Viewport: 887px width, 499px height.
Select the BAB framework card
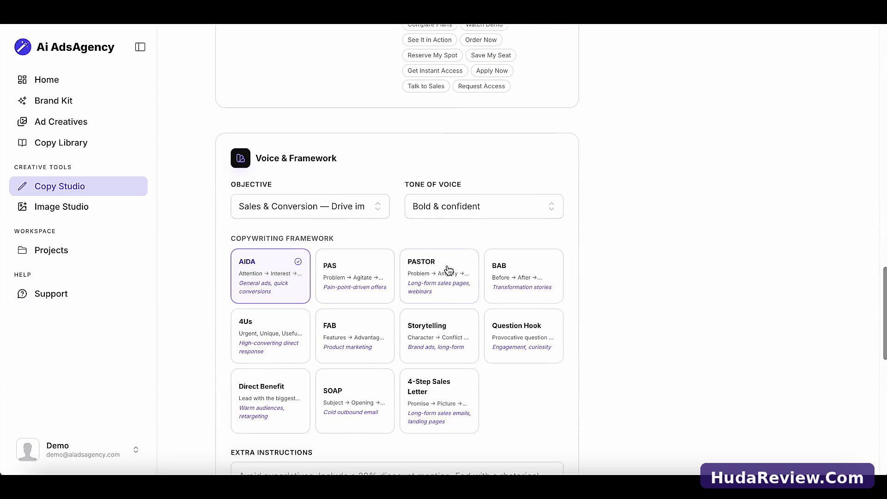pyautogui.click(x=523, y=276)
